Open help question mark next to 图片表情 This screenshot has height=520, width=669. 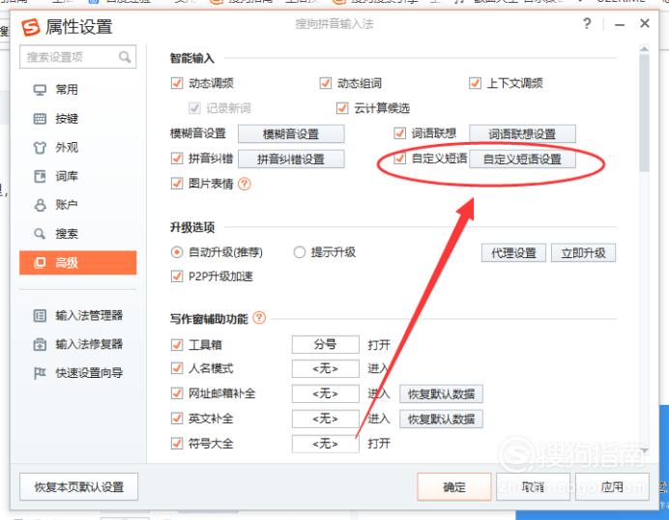point(244,184)
